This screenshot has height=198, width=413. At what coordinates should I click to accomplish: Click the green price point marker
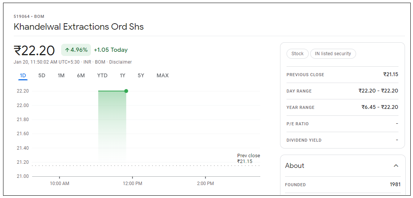(126, 91)
